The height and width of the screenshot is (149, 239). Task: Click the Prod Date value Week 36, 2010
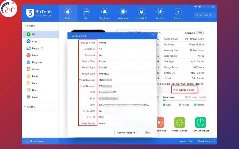(196, 44)
